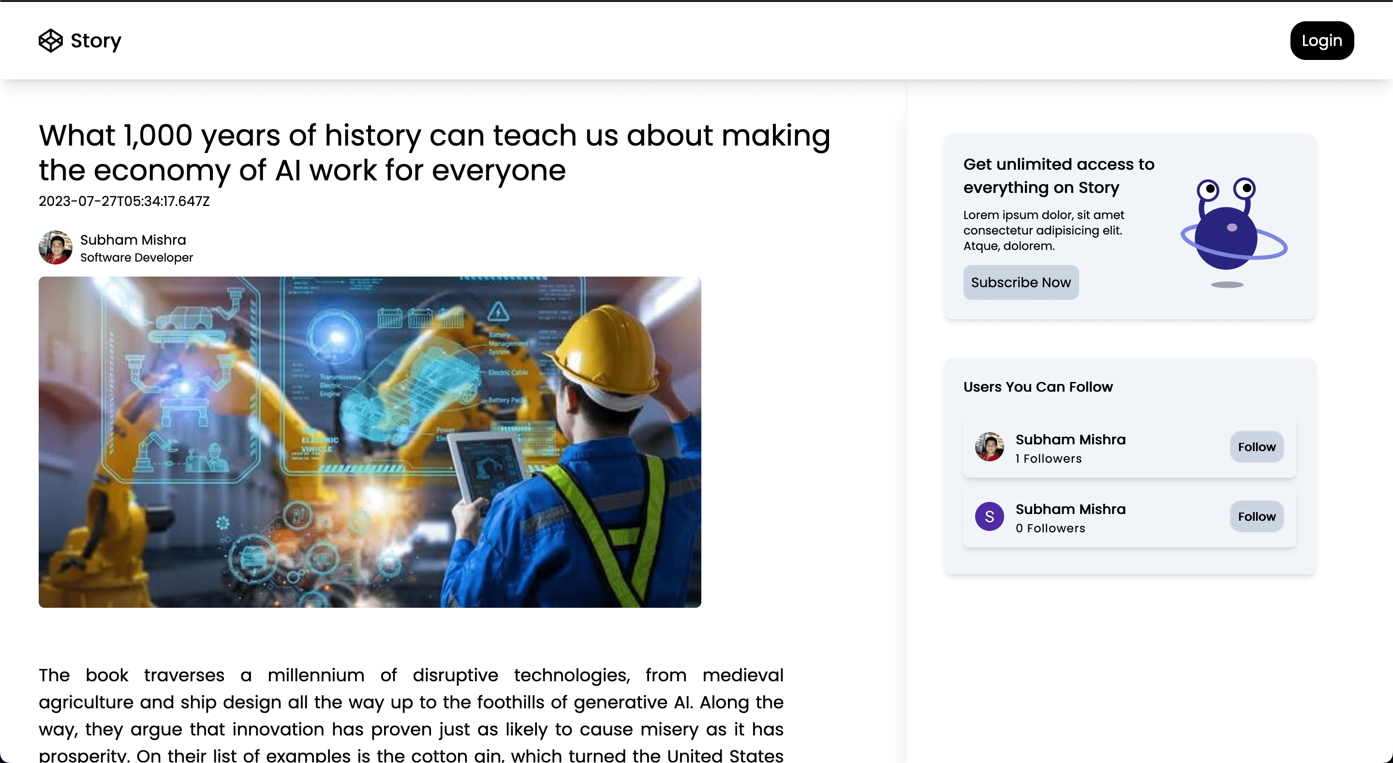This screenshot has width=1393, height=763.
Task: Follow Subham Mishra with 1 Followers
Action: (1256, 447)
